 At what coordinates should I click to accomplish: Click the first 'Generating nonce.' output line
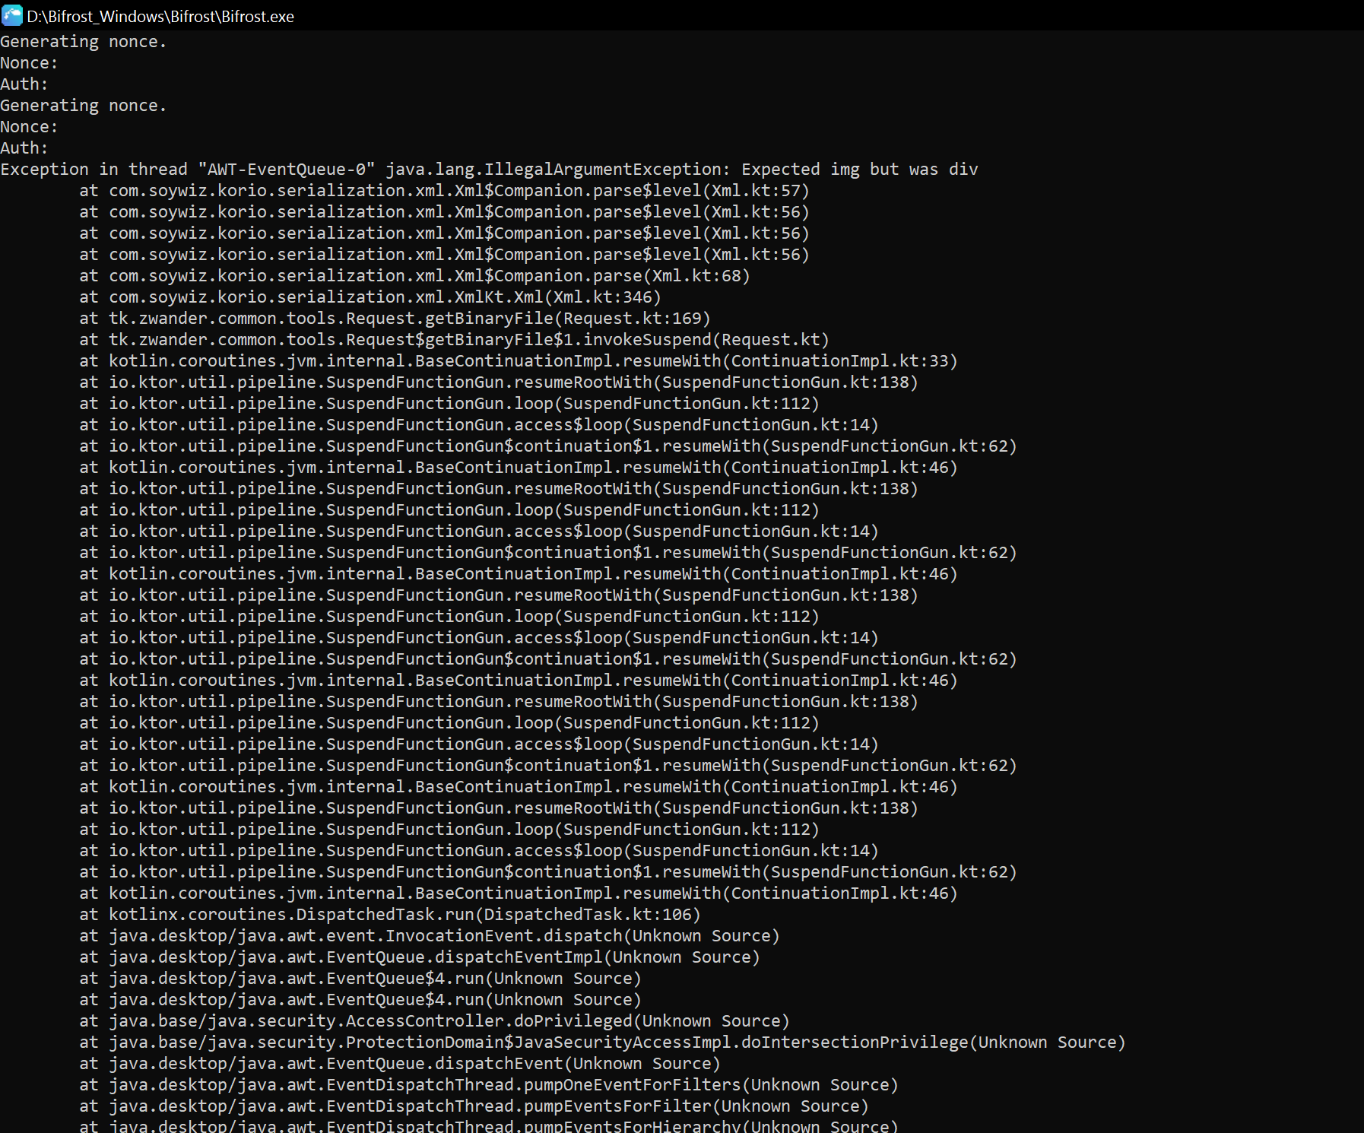pos(84,41)
